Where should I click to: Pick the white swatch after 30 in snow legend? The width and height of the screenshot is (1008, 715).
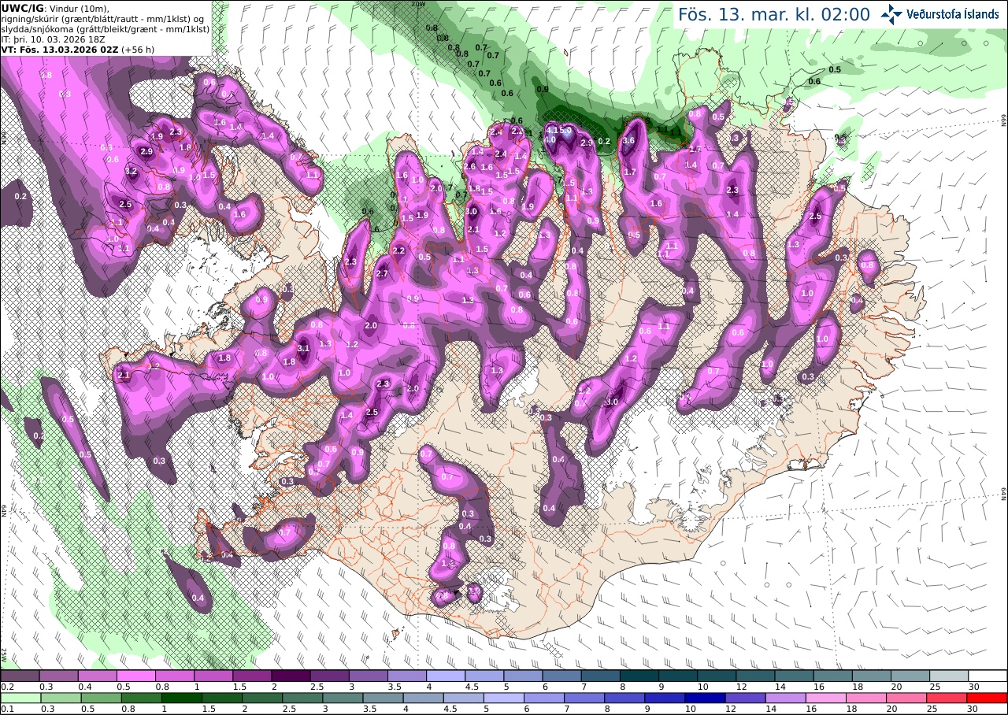point(988,676)
